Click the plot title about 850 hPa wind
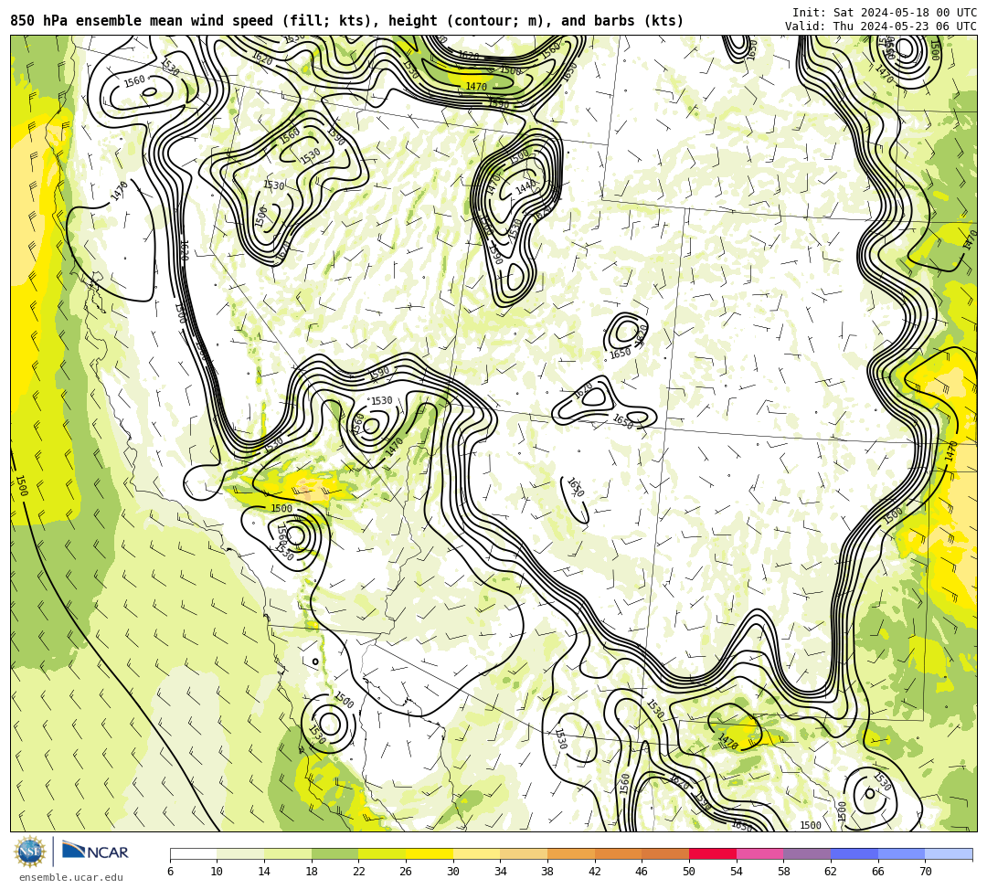Image resolution: width=987 pixels, height=889 pixels. tap(347, 21)
